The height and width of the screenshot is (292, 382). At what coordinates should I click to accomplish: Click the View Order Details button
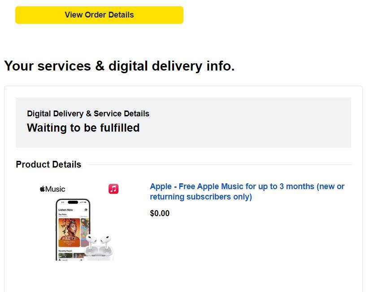(x=99, y=15)
